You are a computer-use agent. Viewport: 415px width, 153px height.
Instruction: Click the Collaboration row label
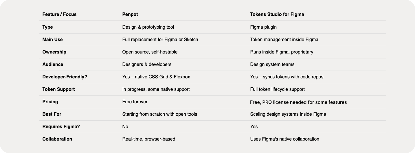pyautogui.click(x=57, y=139)
